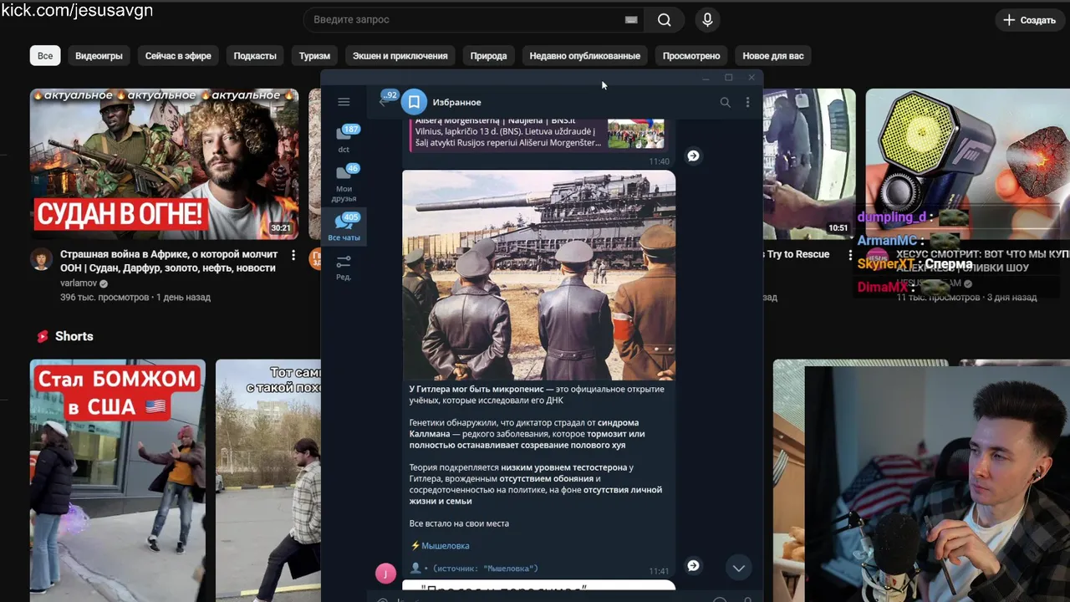Click the pink J sender avatar

385,573
